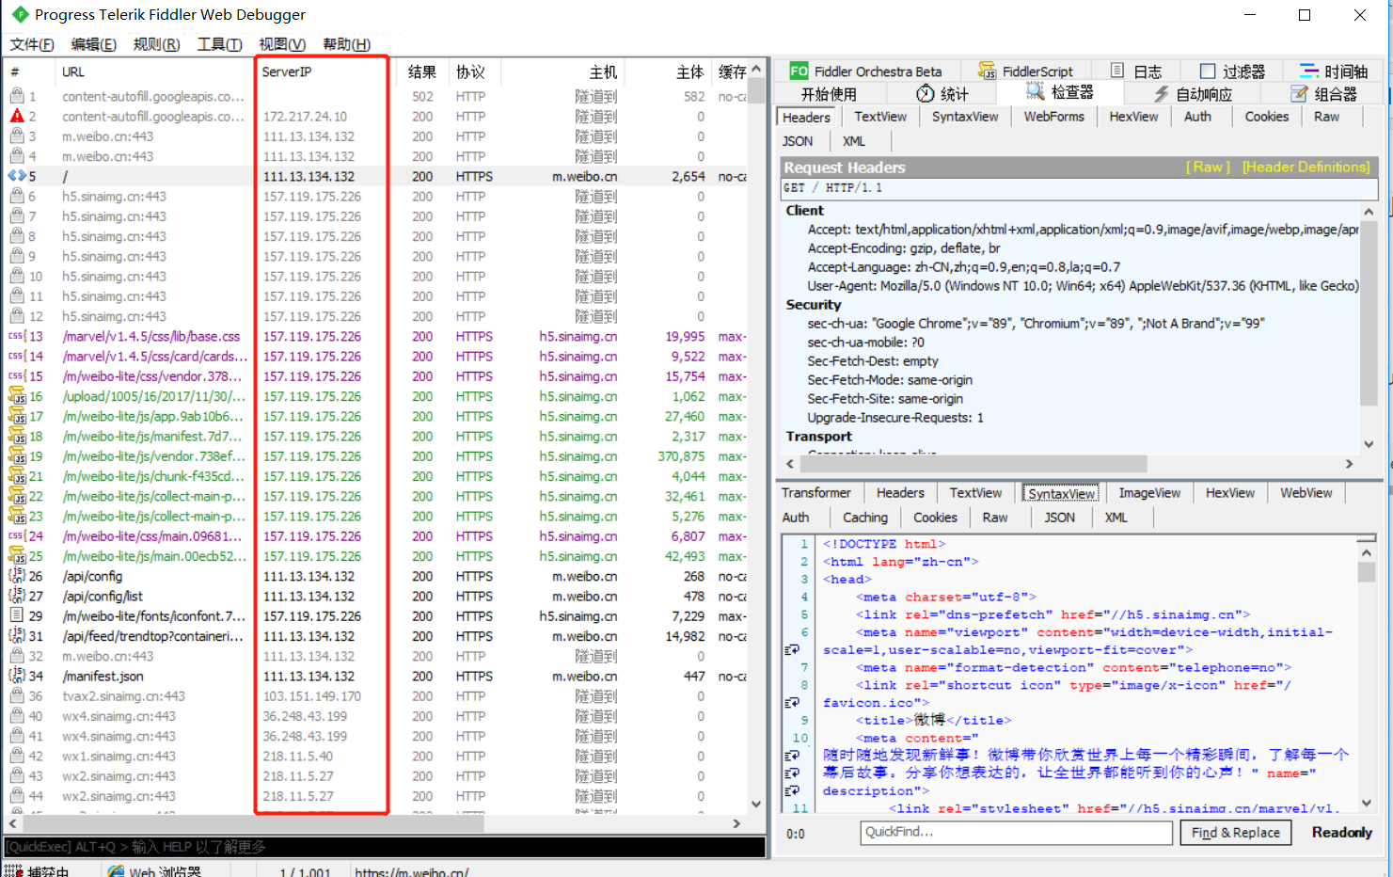Click the red warning icon on session 2
The width and height of the screenshot is (1393, 877).
(17, 117)
